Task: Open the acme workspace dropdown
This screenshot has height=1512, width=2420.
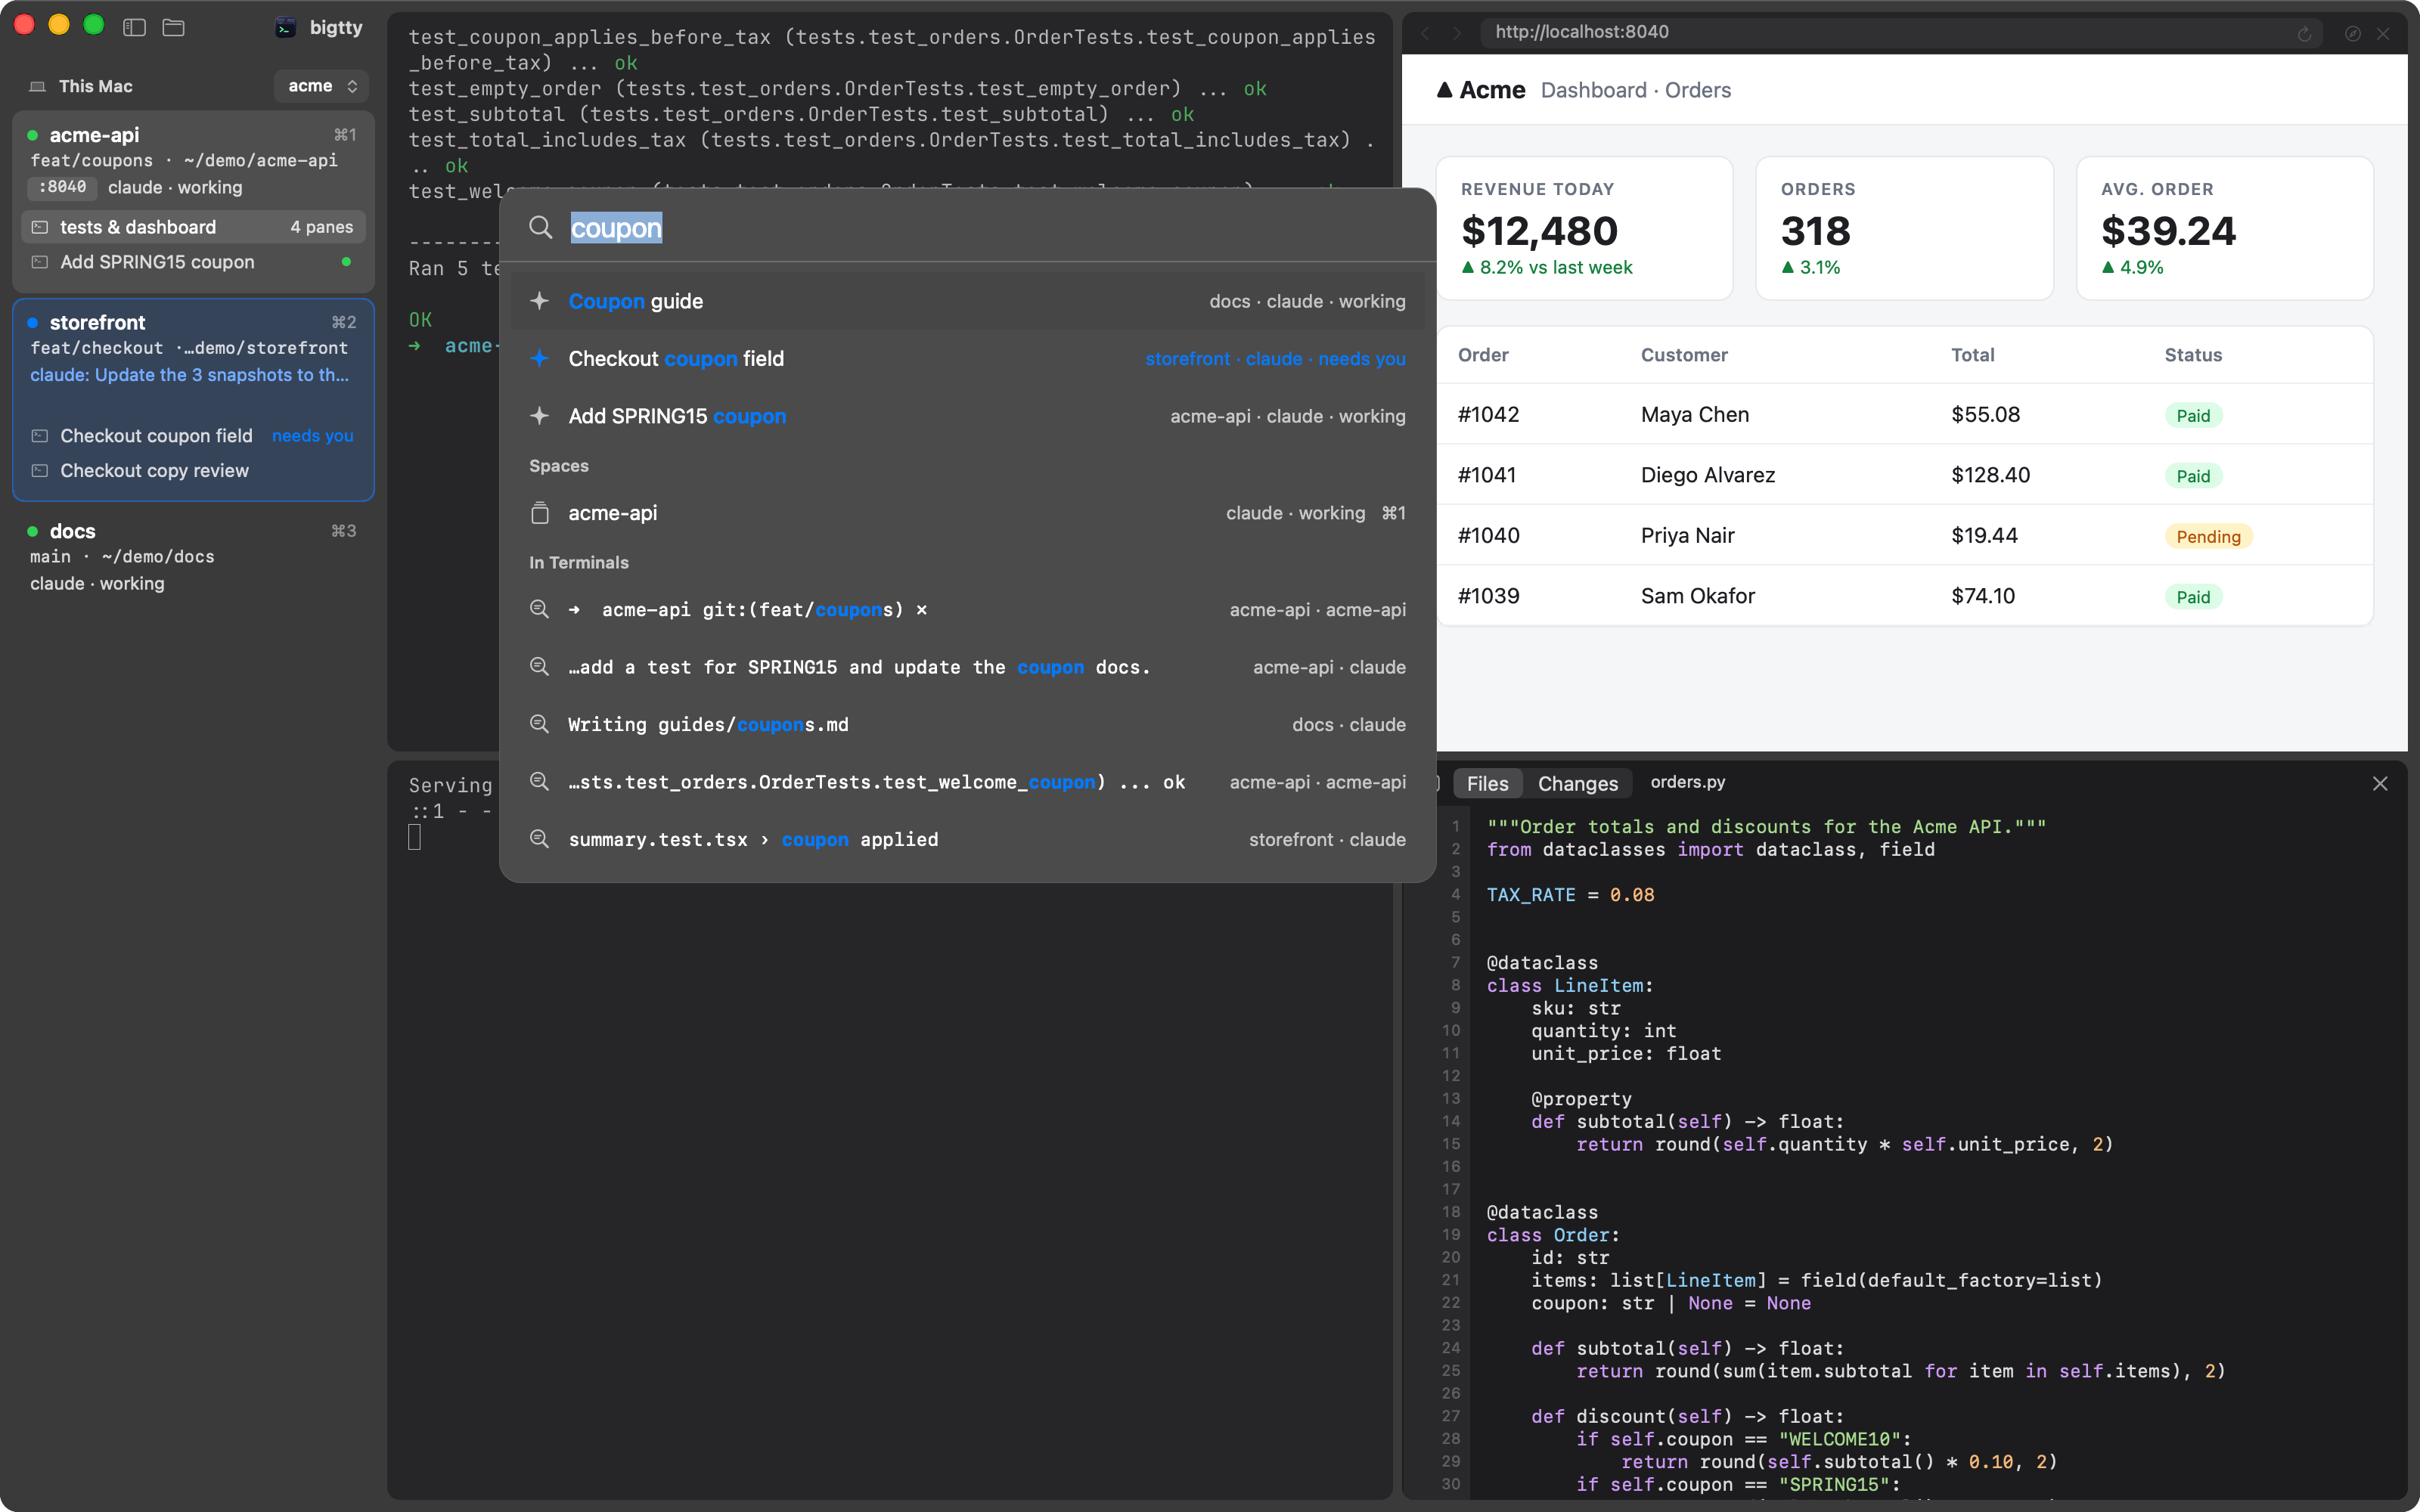Action: tap(321, 86)
